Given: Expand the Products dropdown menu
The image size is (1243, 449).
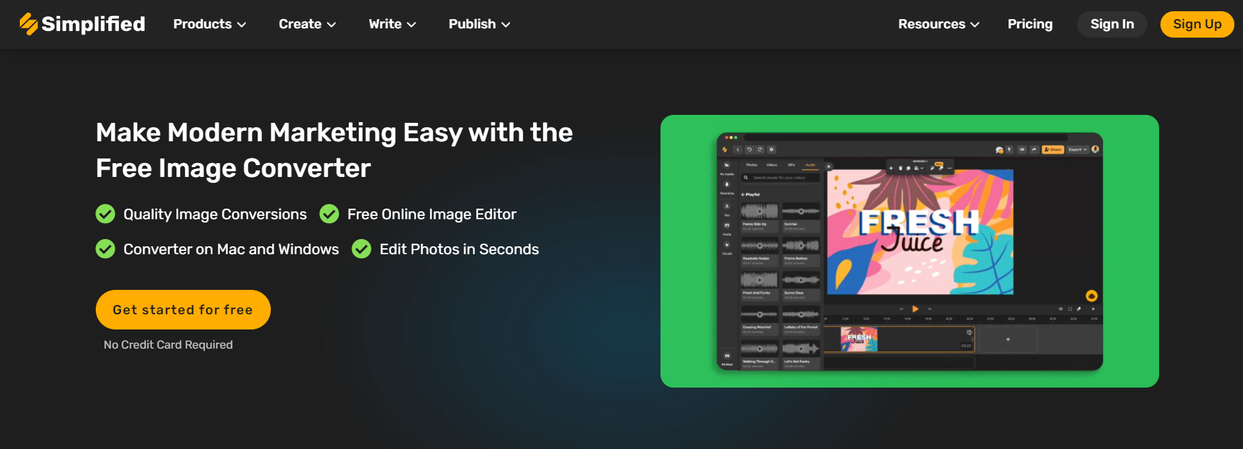Looking at the screenshot, I should pyautogui.click(x=209, y=24).
